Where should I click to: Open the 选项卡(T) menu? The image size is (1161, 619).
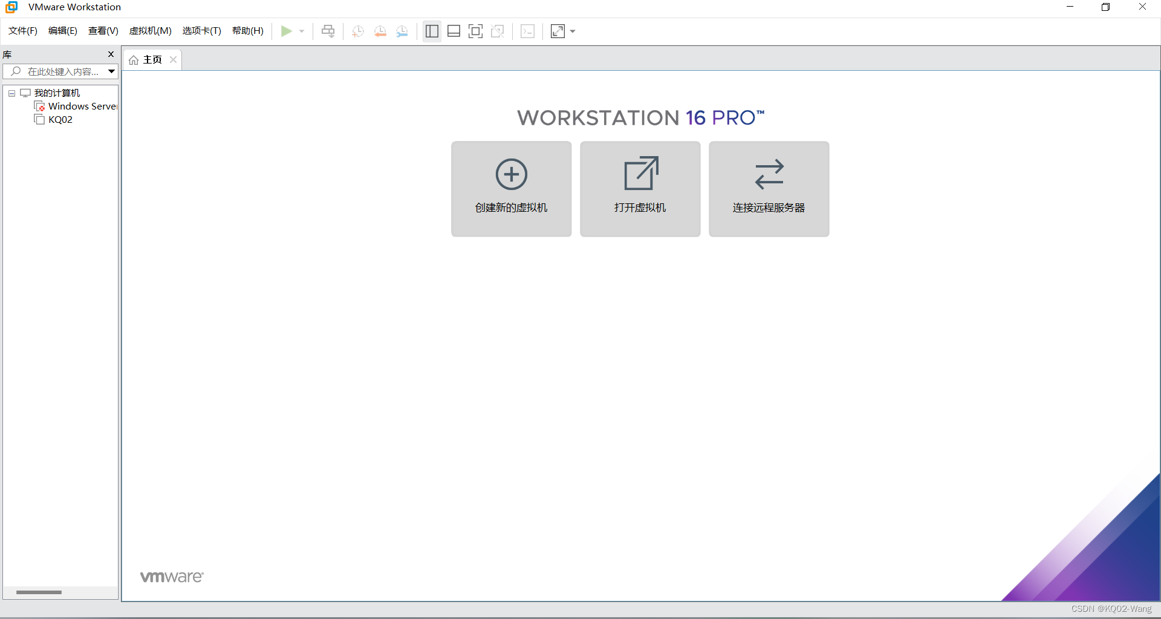point(202,31)
